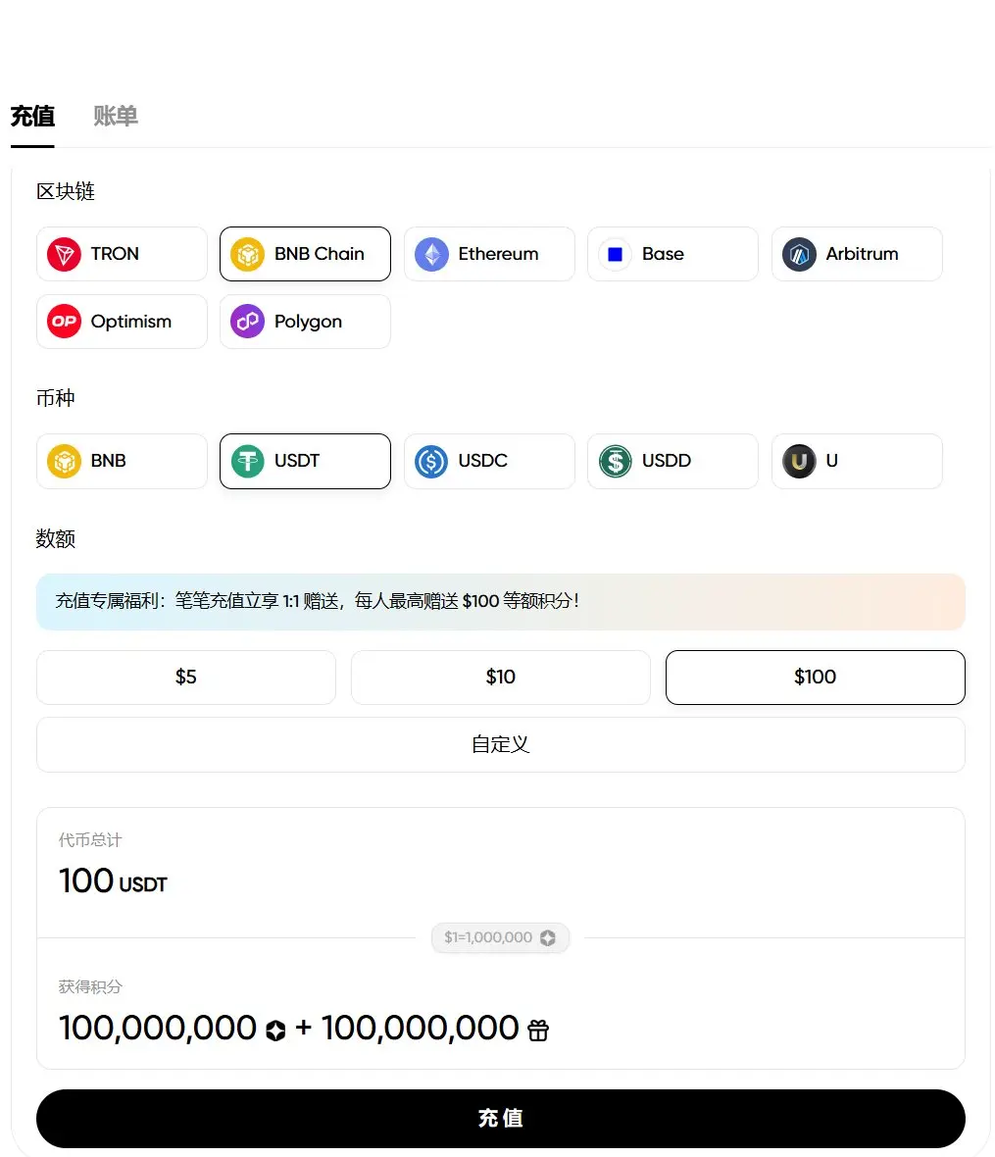Click the Ethereum diamond logo icon
The width and height of the screenshot is (995, 1157).
(x=431, y=255)
